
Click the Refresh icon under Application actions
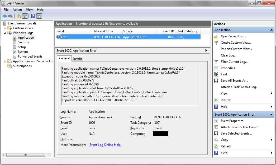(x=216, y=100)
